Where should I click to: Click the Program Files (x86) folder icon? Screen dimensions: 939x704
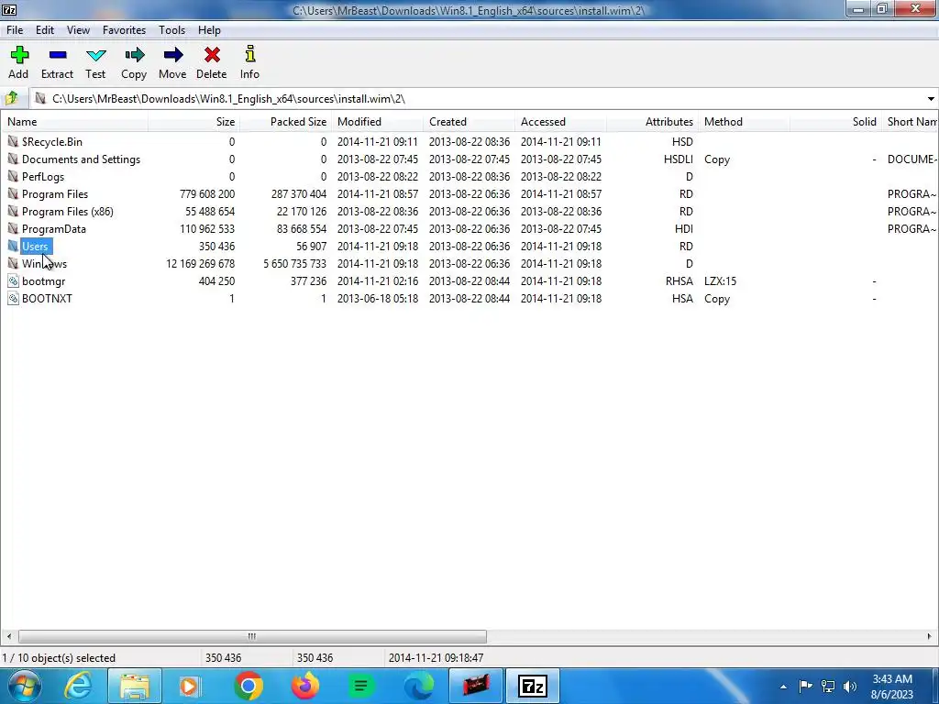[13, 212]
